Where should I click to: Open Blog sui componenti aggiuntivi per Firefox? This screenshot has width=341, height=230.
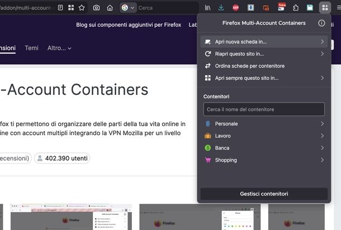[x=129, y=25]
